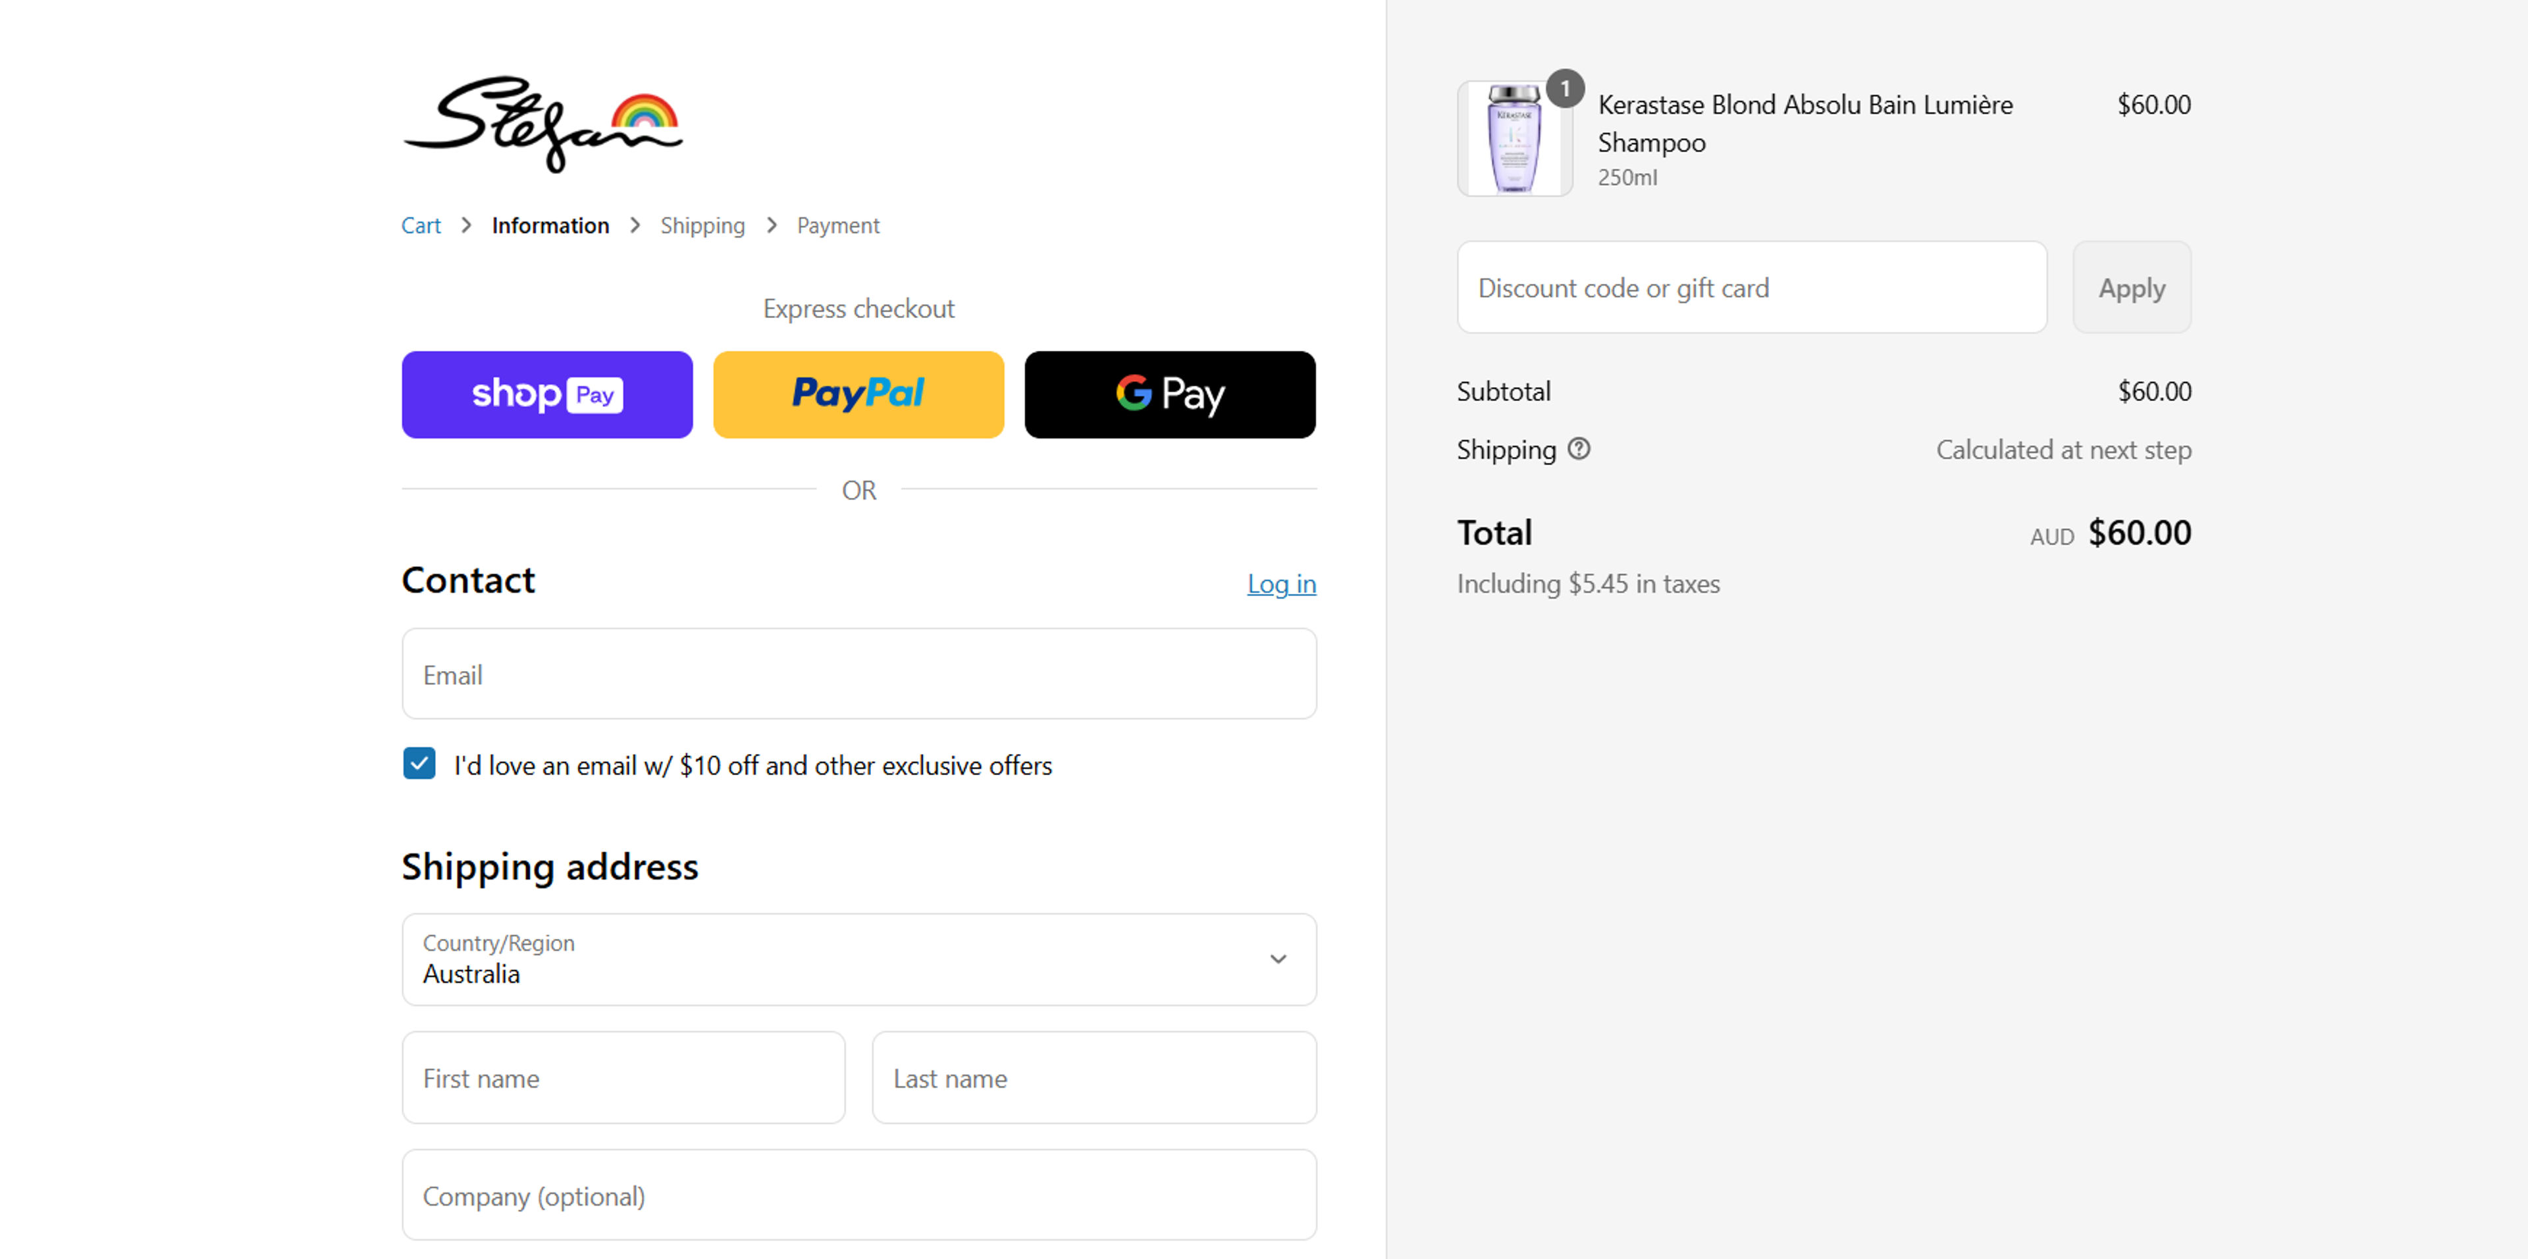Open the Kerastase shampoo product thumbnail
Screen dimensions: 2528x1259
[1514, 138]
